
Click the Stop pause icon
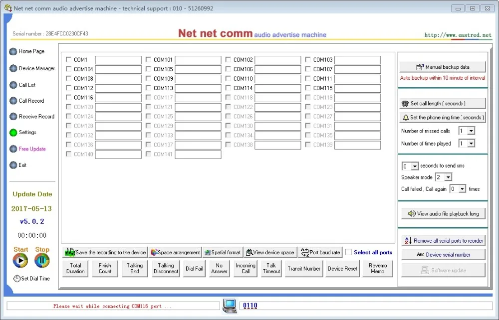click(42, 261)
